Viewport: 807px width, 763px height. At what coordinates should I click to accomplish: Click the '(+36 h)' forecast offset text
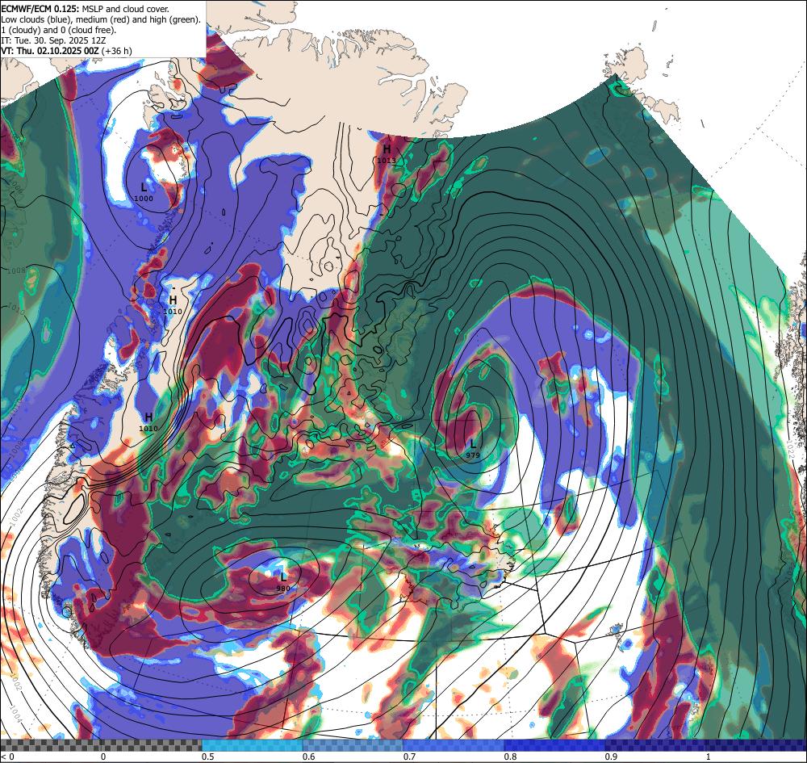[x=117, y=51]
